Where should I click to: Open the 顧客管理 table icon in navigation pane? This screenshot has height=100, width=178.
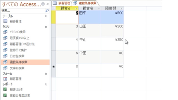point(5,21)
